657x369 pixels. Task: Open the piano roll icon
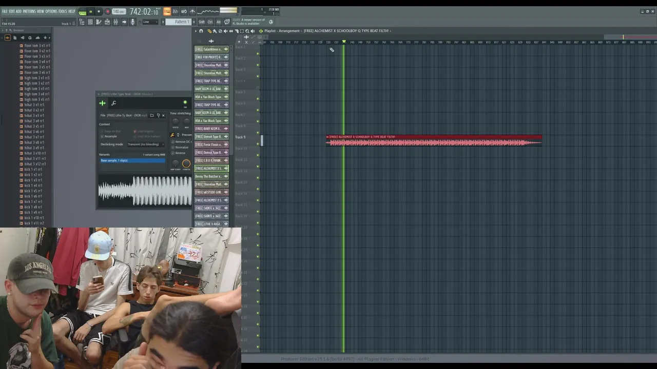pos(99,22)
